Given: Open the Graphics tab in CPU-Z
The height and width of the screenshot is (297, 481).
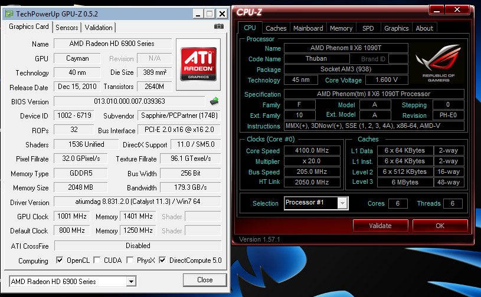Looking at the screenshot, I should [397, 28].
